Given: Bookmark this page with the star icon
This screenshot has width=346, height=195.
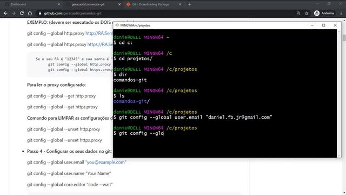Looking at the screenshot, I should 307,13.
